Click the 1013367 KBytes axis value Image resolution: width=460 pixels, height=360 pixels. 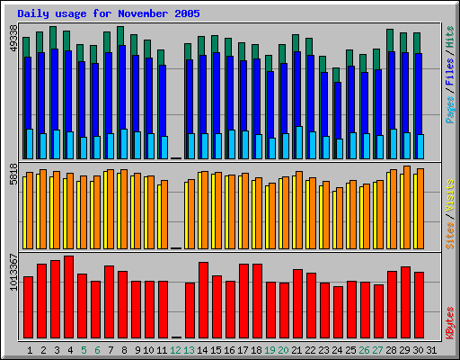pyautogui.click(x=13, y=272)
